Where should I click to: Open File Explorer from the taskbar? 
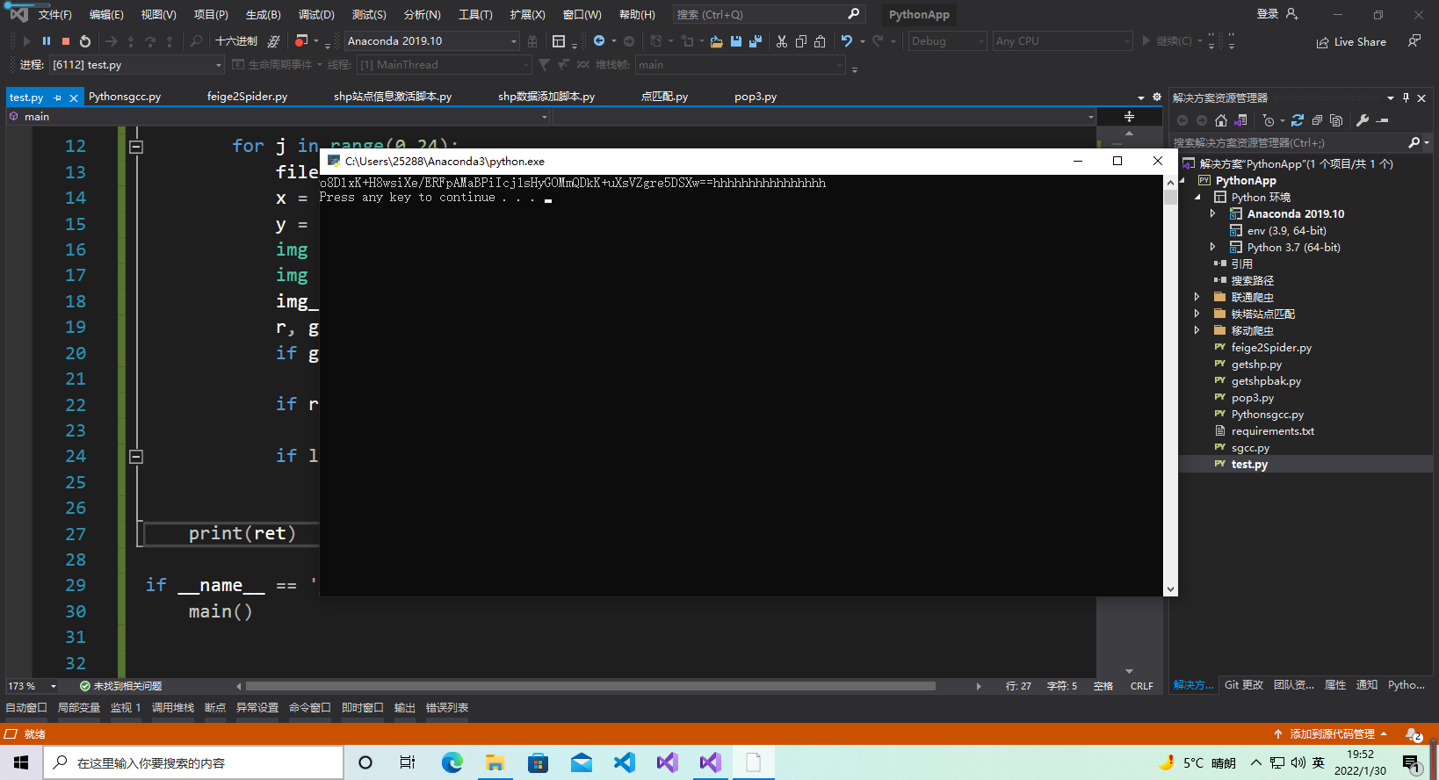pos(495,762)
